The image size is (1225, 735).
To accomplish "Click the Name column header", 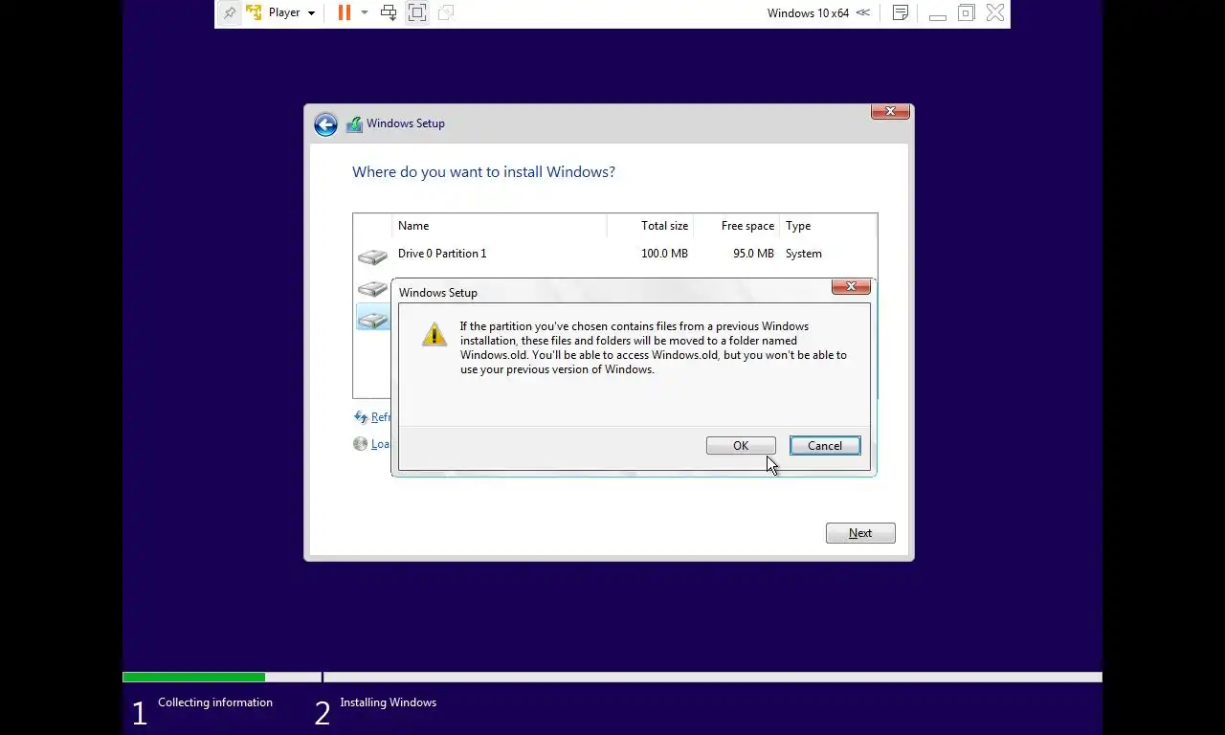I will [500, 226].
